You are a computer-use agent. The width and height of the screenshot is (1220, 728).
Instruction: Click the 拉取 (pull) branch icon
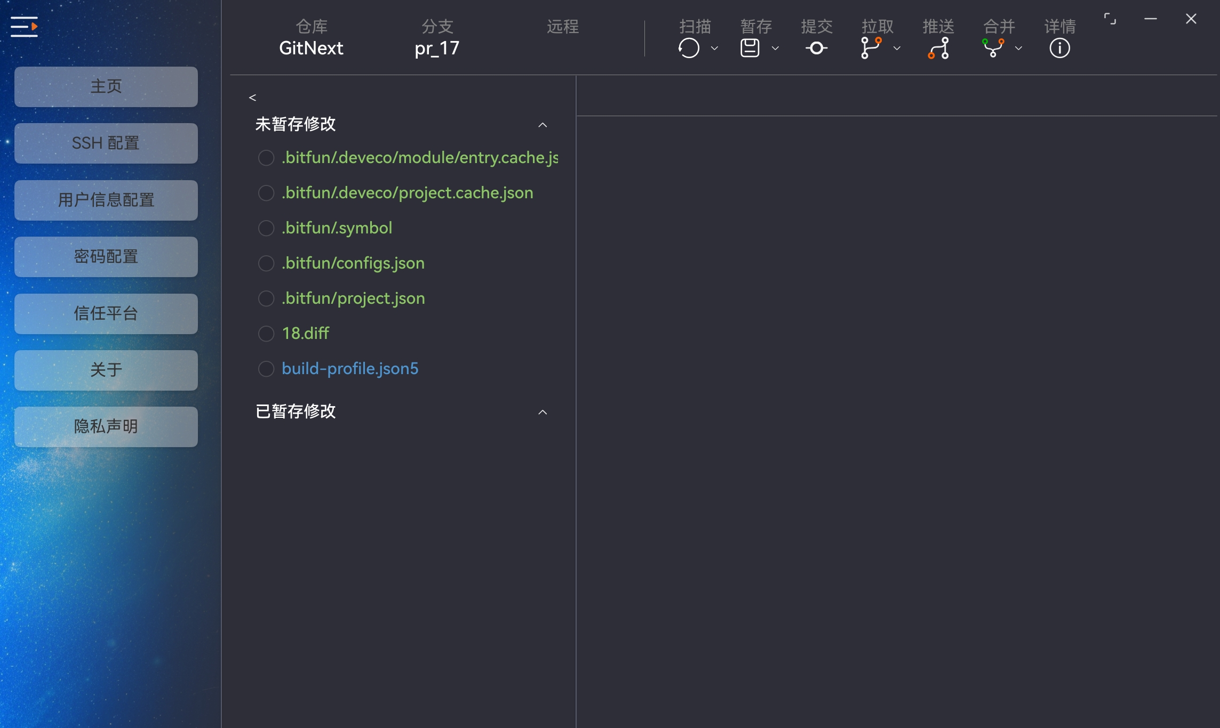(x=871, y=48)
